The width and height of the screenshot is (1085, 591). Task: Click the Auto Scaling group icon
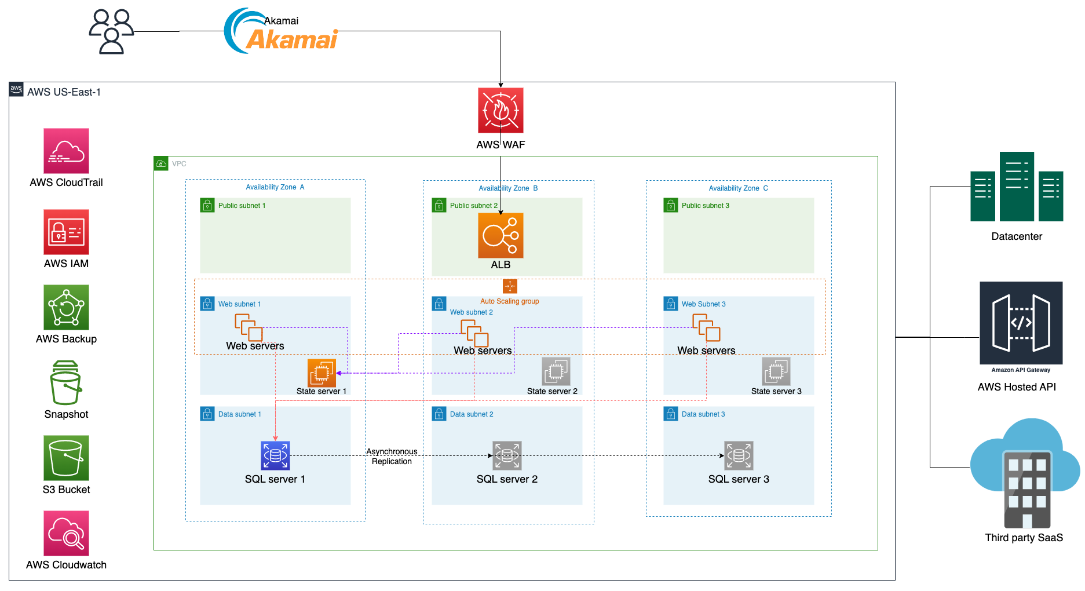[x=510, y=286]
